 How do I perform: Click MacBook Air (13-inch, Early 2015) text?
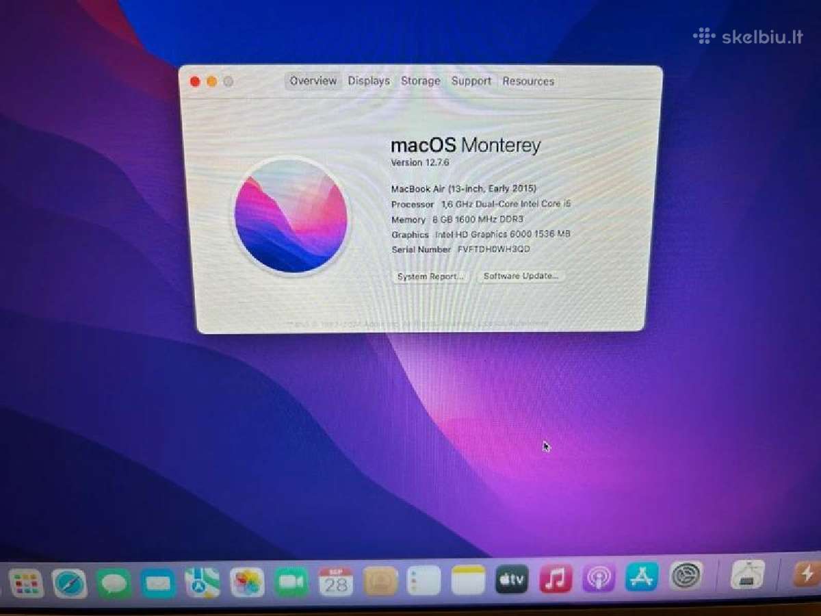463,188
